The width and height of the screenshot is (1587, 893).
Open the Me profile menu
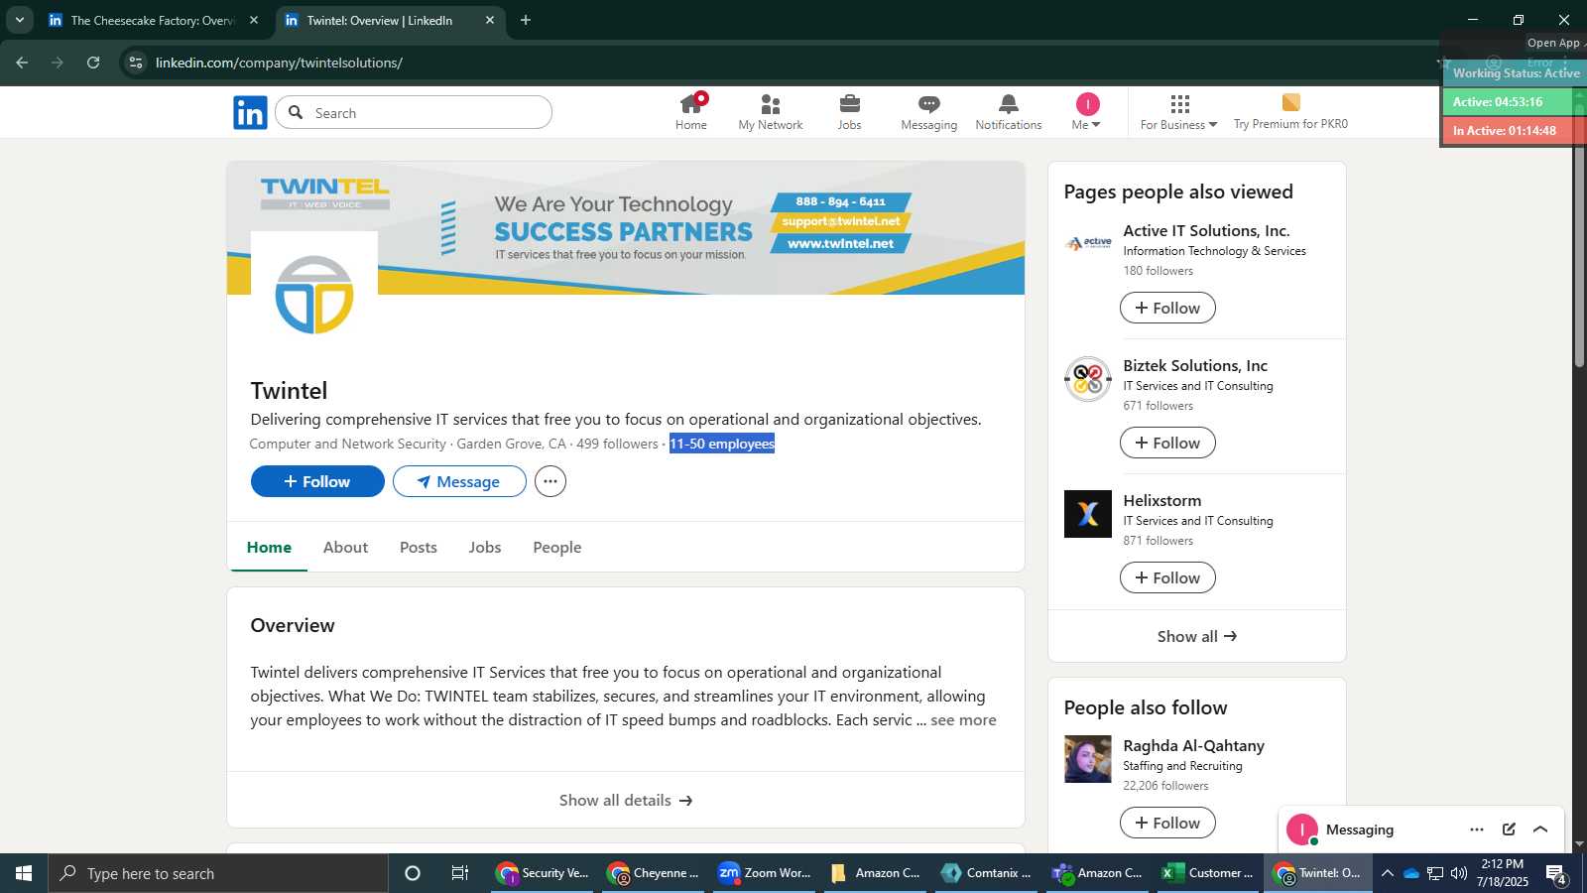tap(1087, 112)
